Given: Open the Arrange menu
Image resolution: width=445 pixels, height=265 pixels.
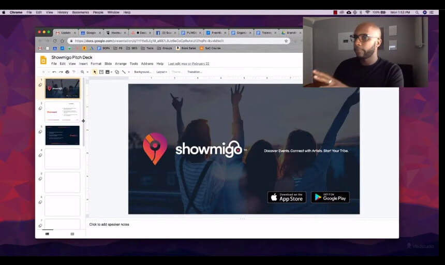Looking at the screenshot, I should click(x=121, y=64).
